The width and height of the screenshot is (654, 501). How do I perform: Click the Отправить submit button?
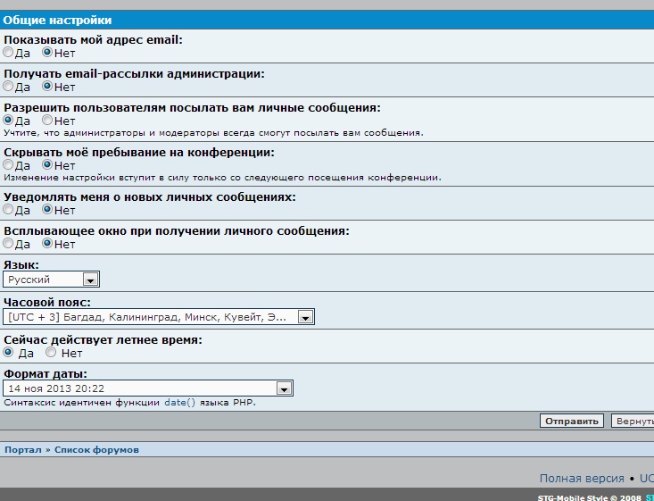571,421
